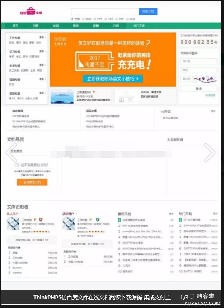This screenshot has height=308, width=224.
Task: Focus the 验证码 captcha input field
Action: point(187,79)
